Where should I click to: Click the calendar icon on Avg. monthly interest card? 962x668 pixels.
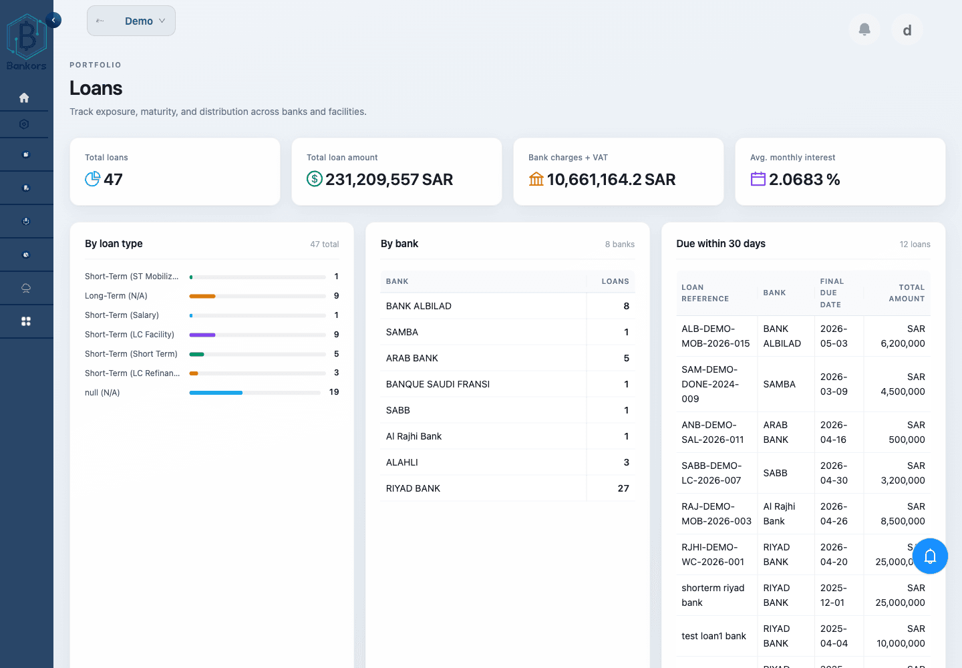(758, 179)
